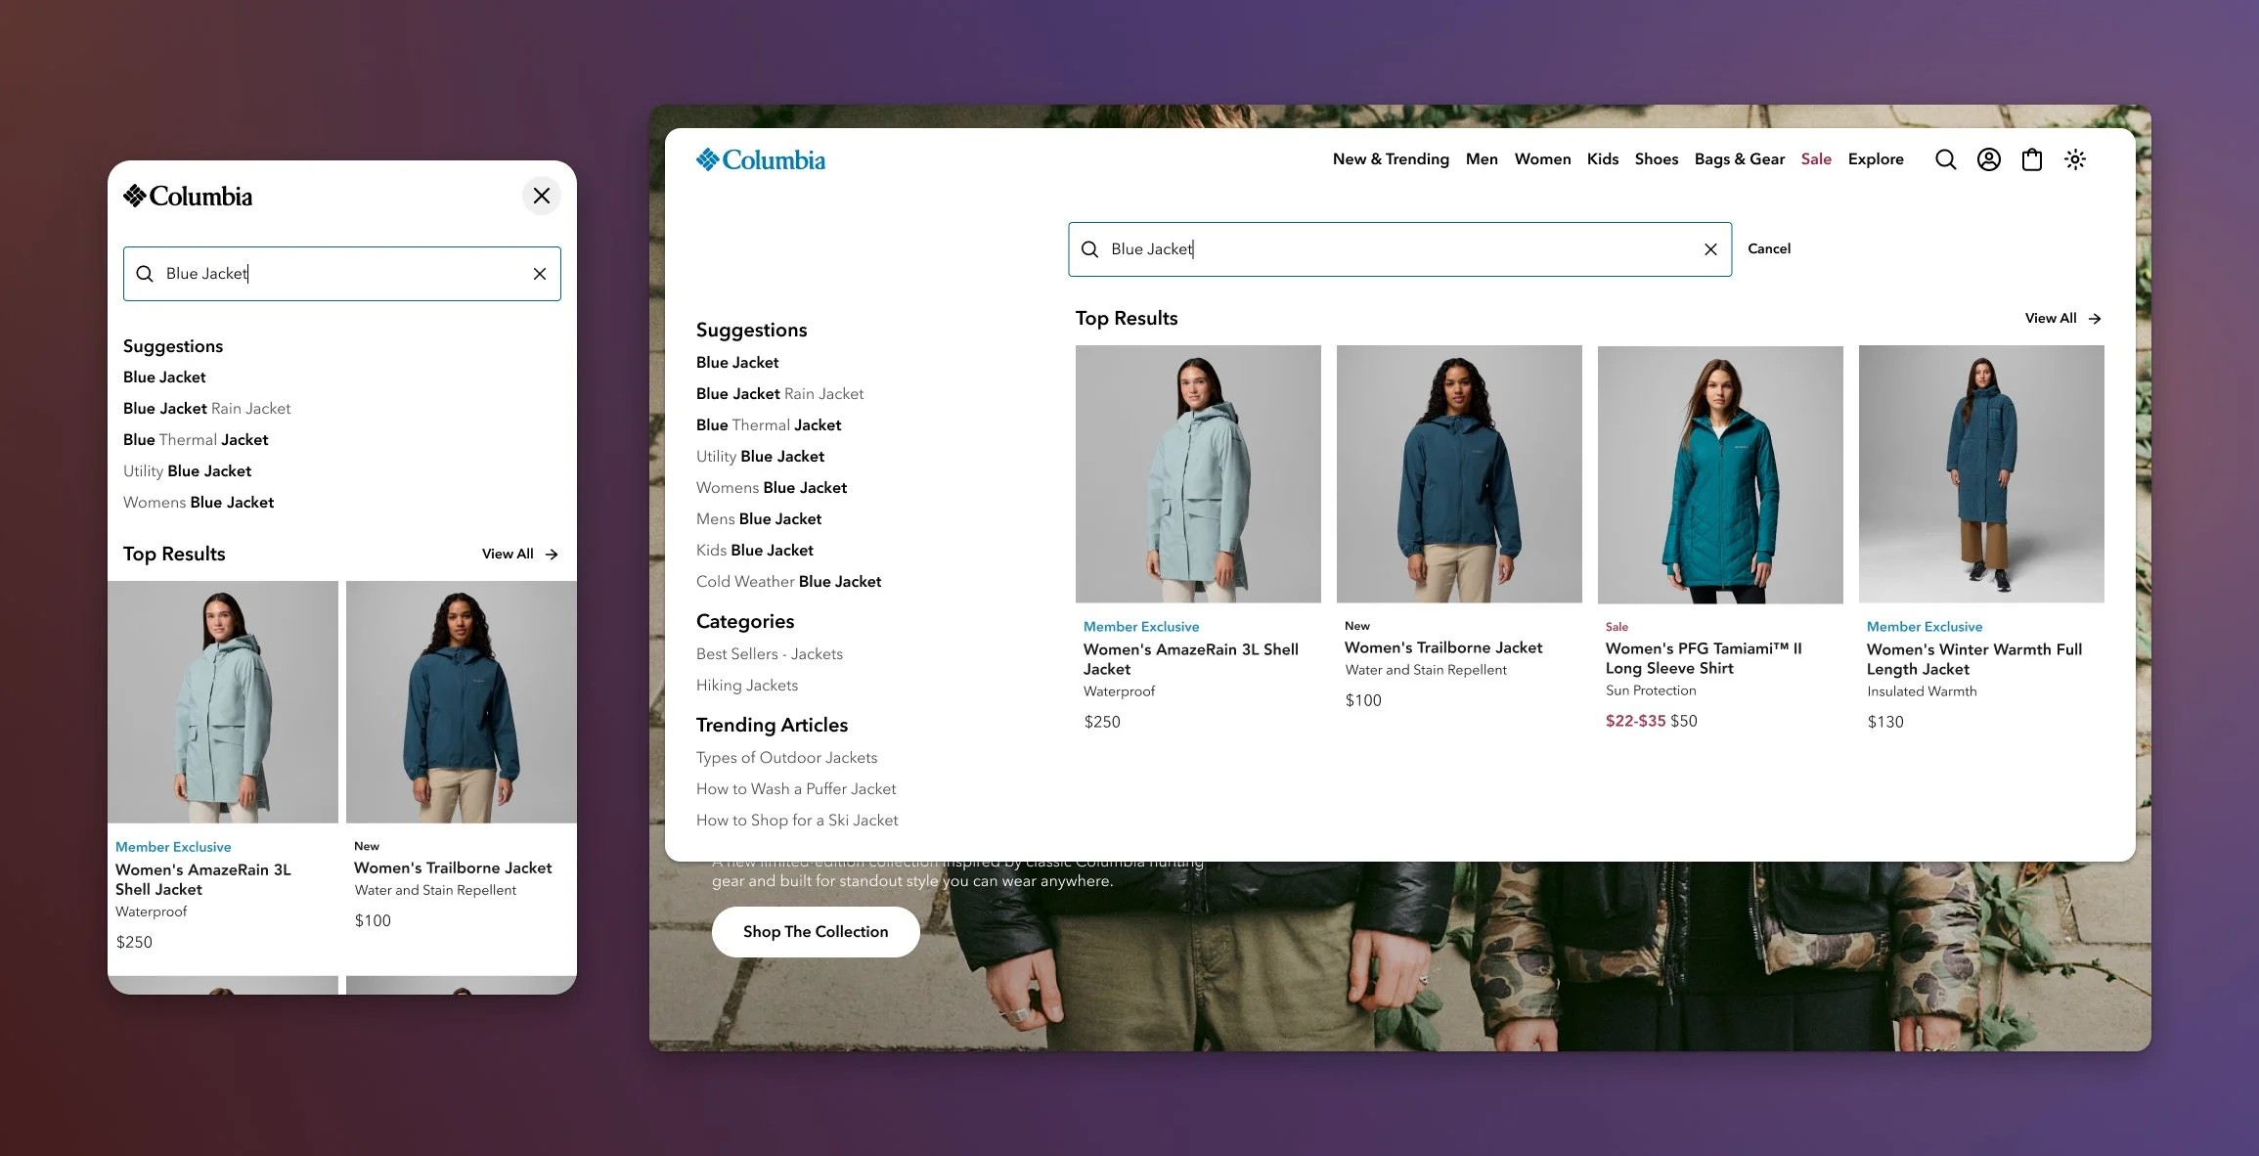Image resolution: width=2259 pixels, height=1156 pixels.
Task: Select desktop suggestion Blue Jacket Rain Jacket
Action: pos(779,394)
